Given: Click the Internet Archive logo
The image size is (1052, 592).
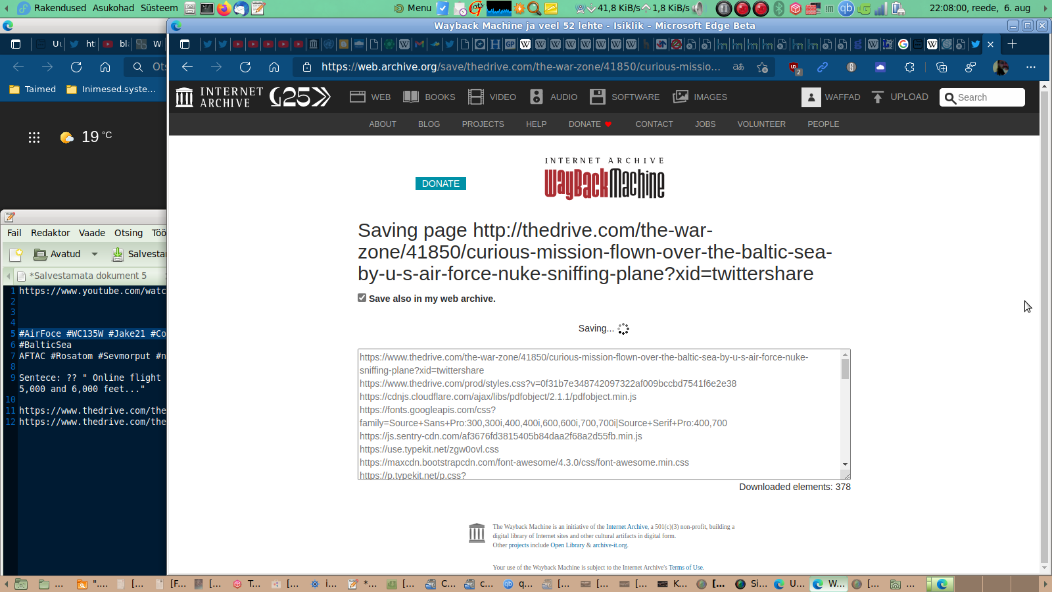Looking at the screenshot, I should pos(220,97).
